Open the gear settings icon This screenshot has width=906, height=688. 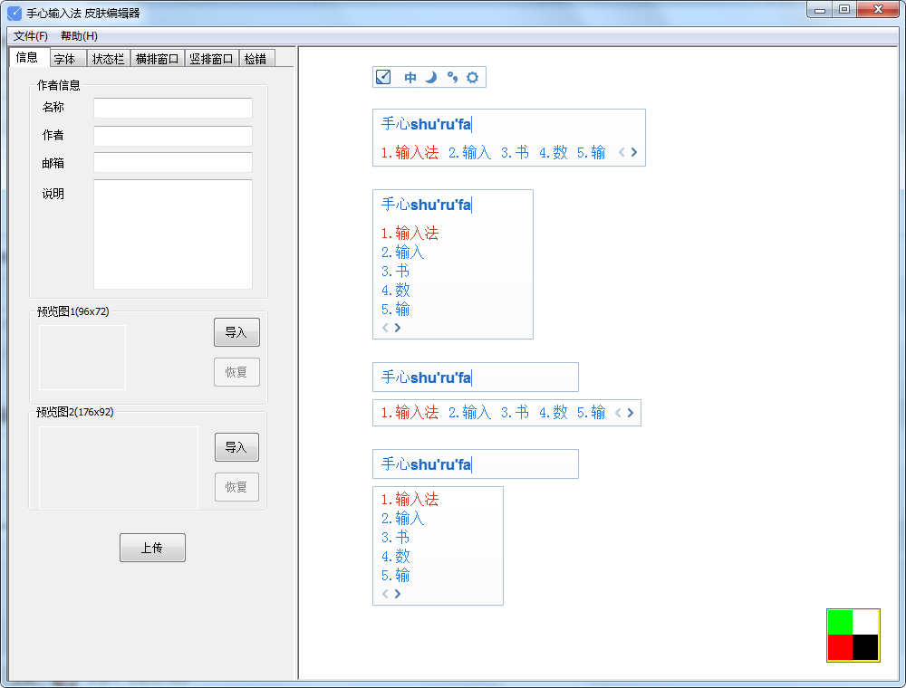coord(473,77)
